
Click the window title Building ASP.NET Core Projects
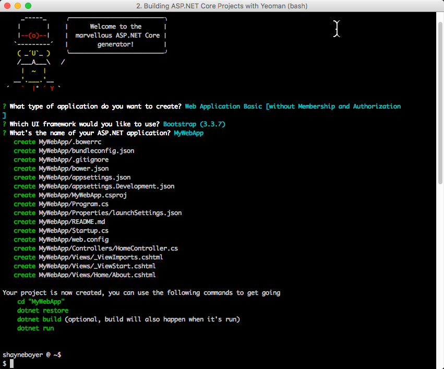(x=222, y=6)
